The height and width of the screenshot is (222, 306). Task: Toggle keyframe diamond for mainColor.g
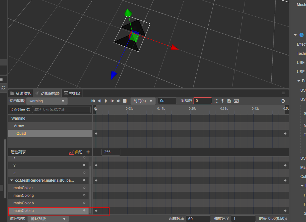pos(84,195)
